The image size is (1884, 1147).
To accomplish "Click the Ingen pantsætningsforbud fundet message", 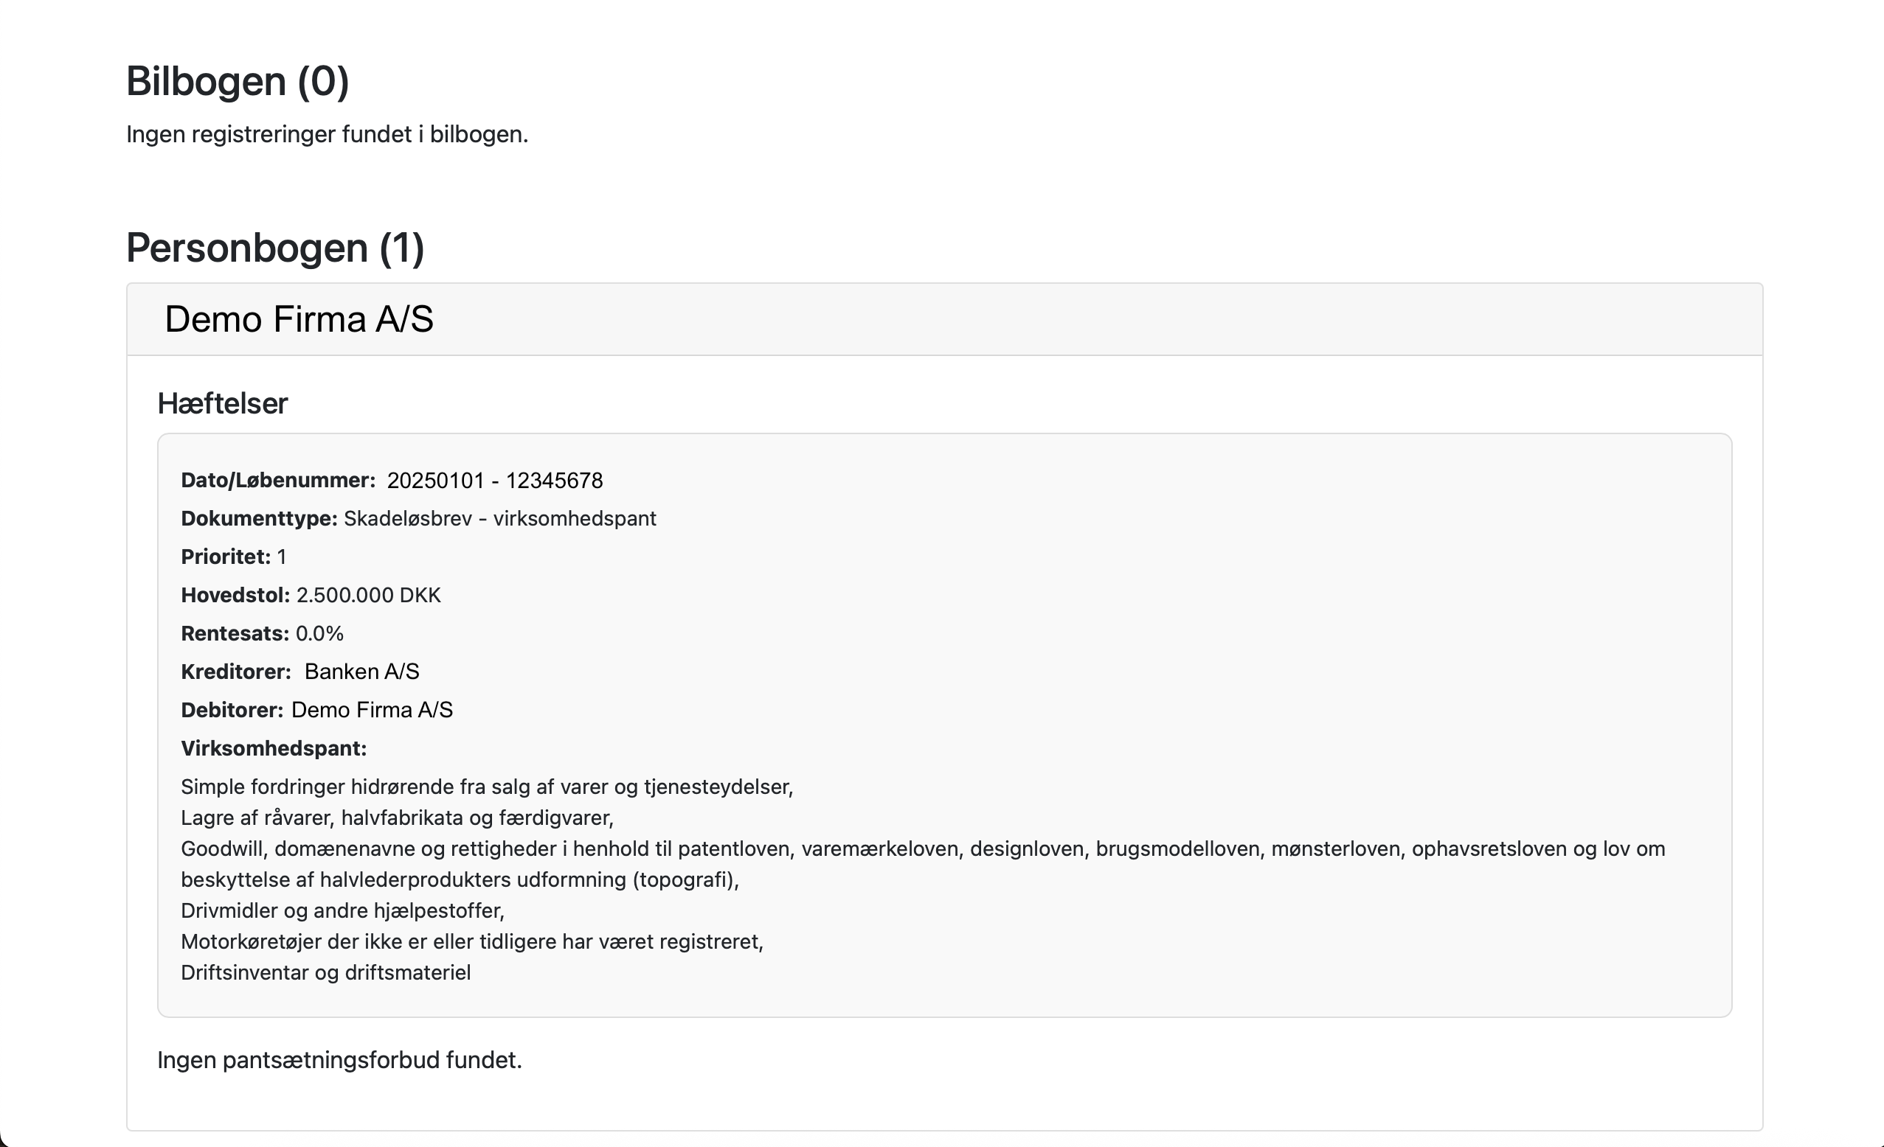I will tap(339, 1061).
